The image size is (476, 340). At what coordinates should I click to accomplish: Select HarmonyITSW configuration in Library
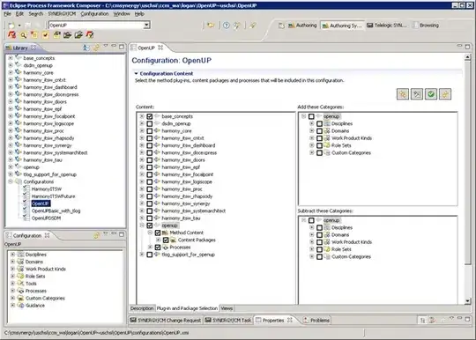click(x=47, y=189)
